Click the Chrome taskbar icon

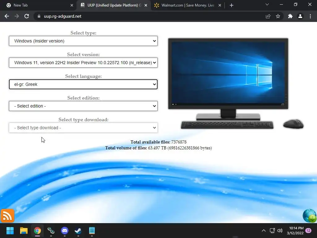pyautogui.click(x=37, y=231)
